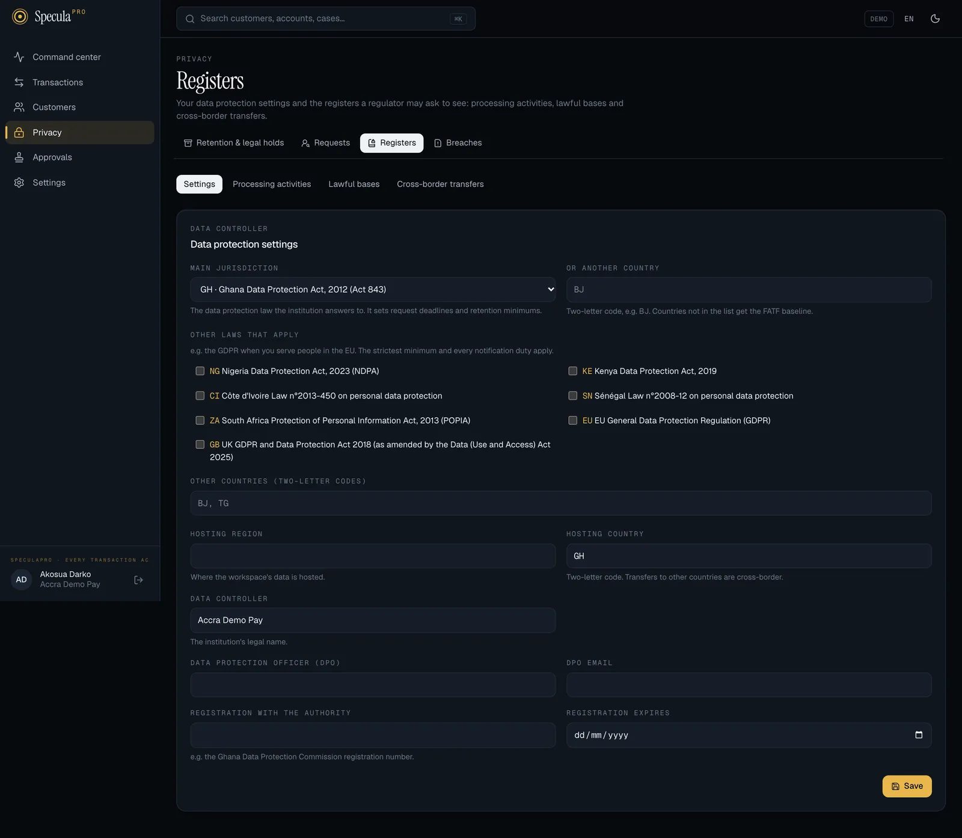Screen dimensions: 962x838
Task: Select the Settings sub-tab
Action: [x=199, y=184]
